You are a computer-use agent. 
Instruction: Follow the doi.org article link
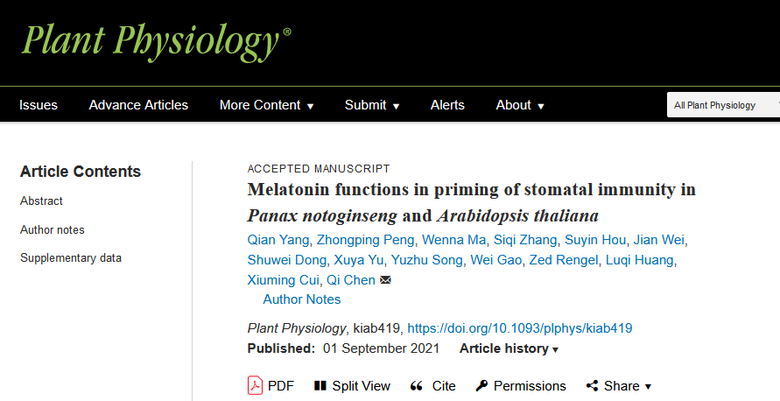pos(520,328)
